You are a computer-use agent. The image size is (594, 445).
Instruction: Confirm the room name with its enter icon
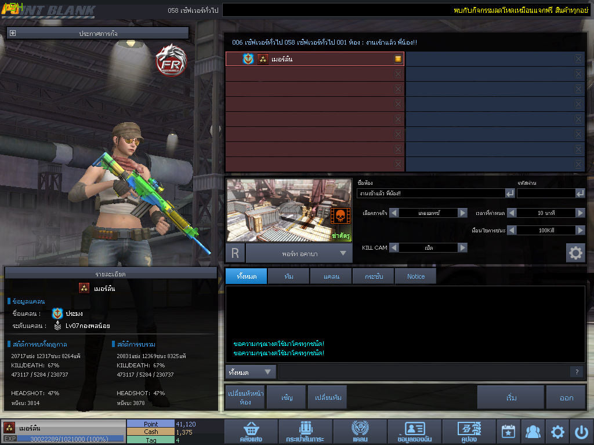(510, 194)
